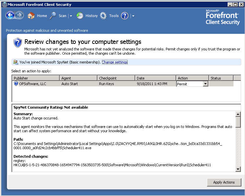Click the HKCU registry key text
This screenshot has height=196, width=245.
coord(112,165)
